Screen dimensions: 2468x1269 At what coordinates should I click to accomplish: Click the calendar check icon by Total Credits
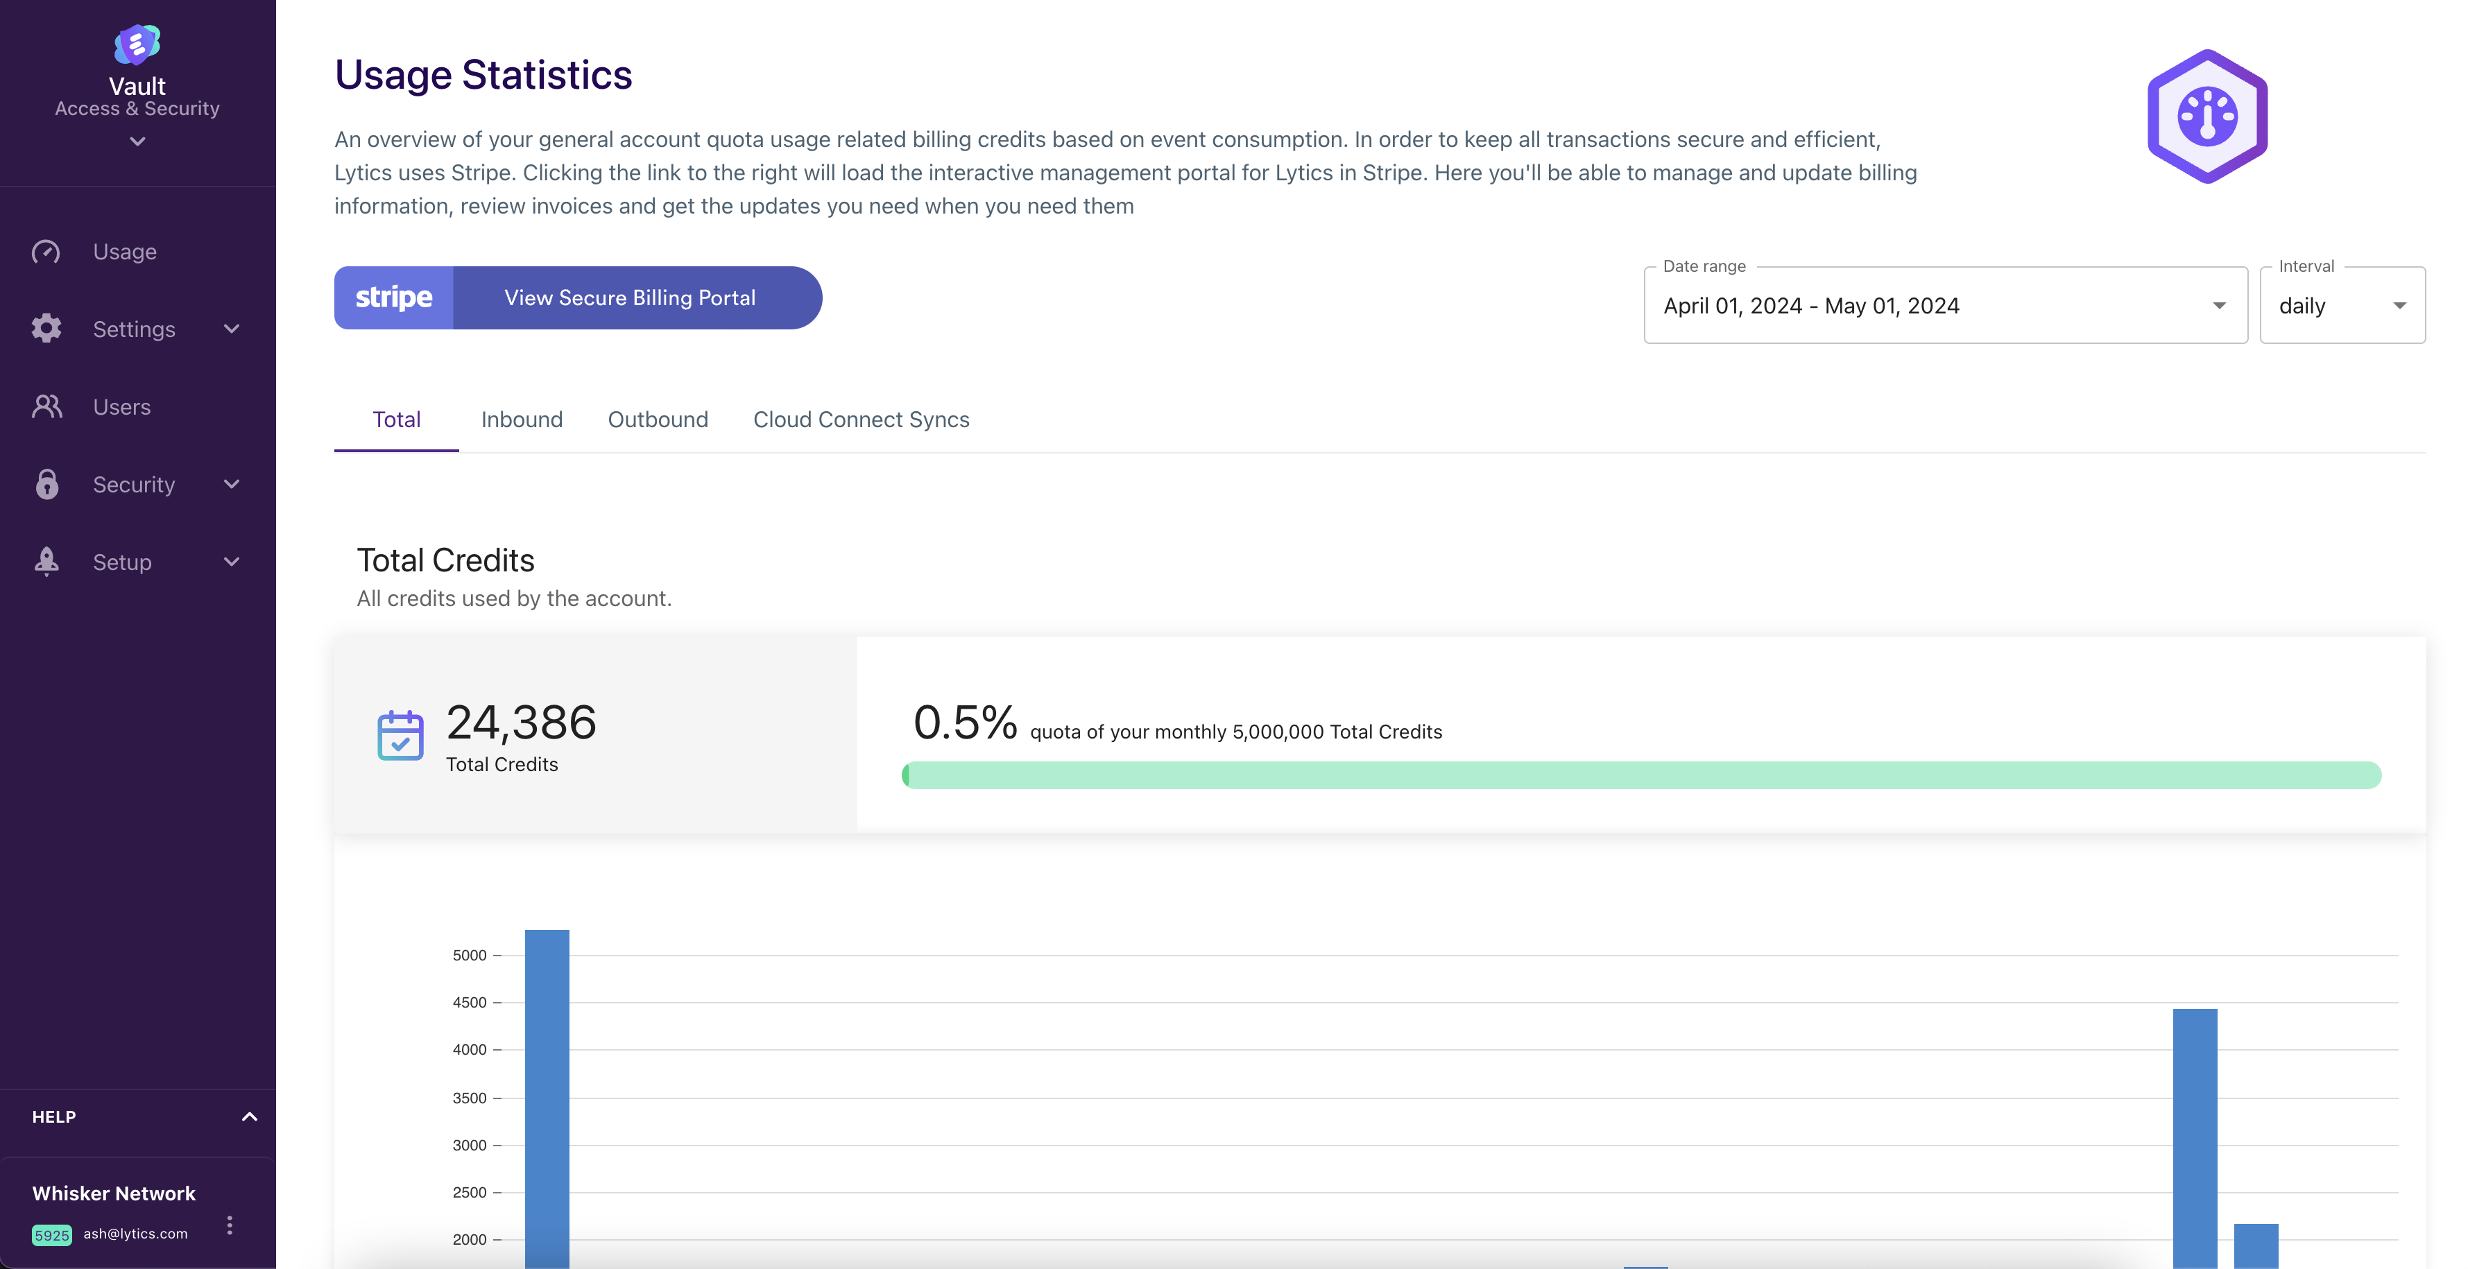coord(400,734)
